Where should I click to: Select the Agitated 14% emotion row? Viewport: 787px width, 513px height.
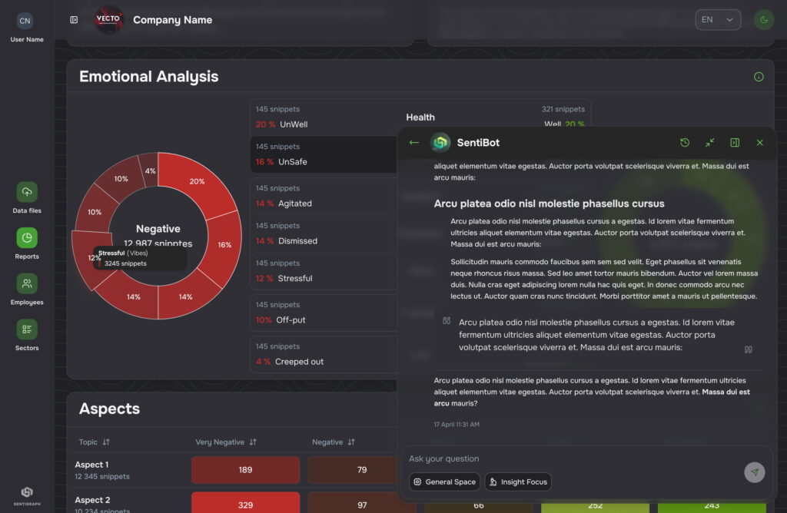pyautogui.click(x=323, y=196)
